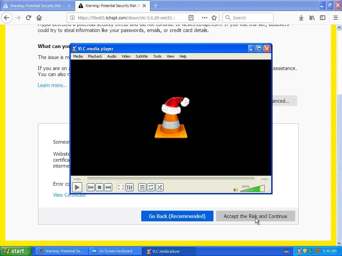Go back in browser history
The image size is (342, 256).
[7, 18]
